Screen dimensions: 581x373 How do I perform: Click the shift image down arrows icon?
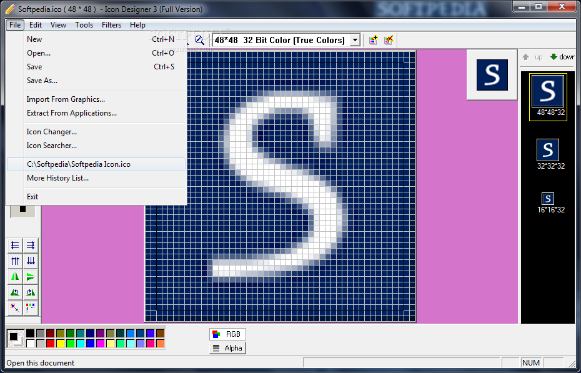(x=31, y=261)
